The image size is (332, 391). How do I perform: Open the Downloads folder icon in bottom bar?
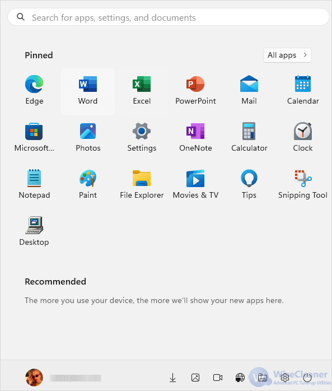tap(173, 378)
